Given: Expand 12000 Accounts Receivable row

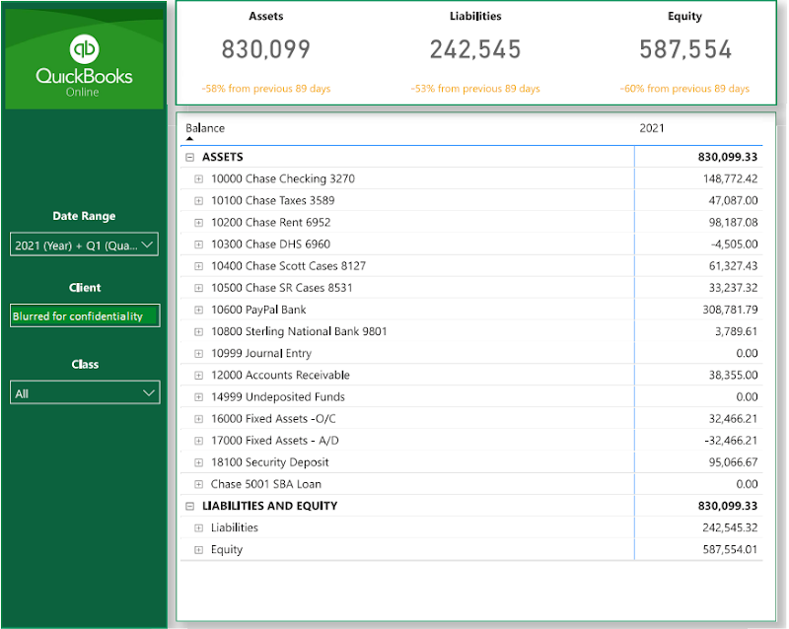Looking at the screenshot, I should coord(199,376).
